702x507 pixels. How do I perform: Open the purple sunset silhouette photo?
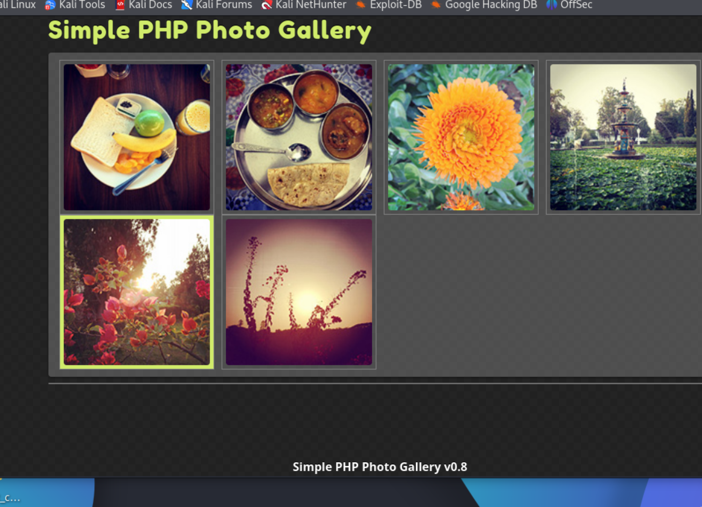(x=299, y=292)
